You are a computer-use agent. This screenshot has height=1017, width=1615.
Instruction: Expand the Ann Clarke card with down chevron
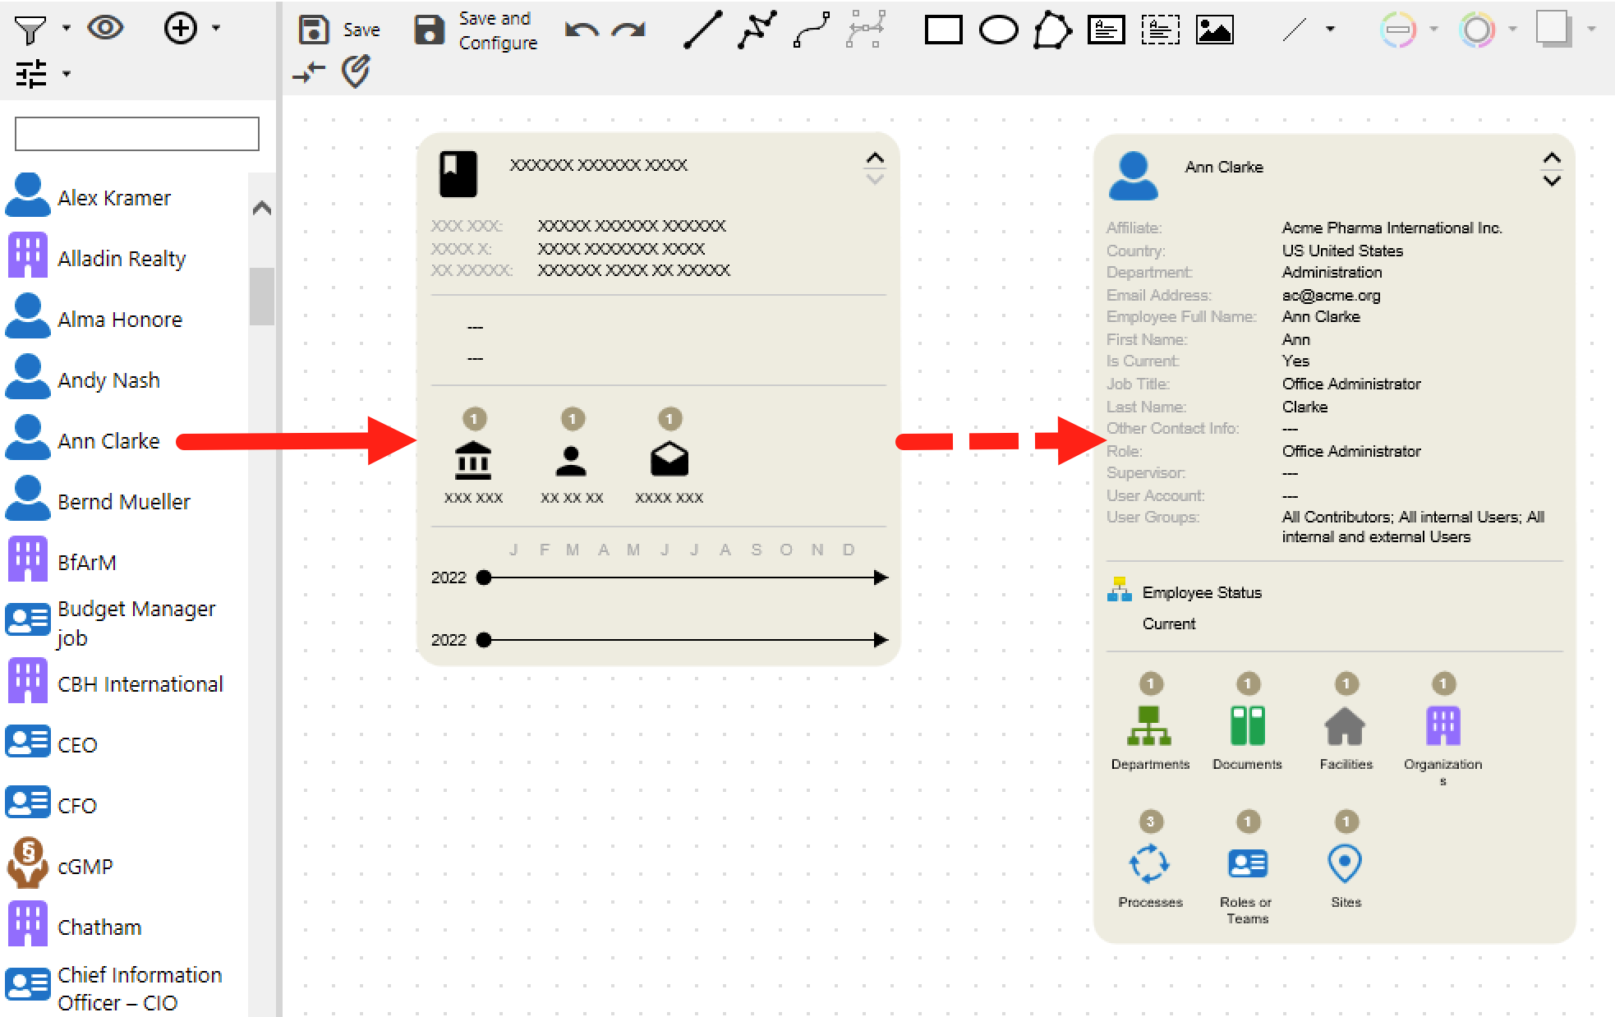[x=1551, y=181]
